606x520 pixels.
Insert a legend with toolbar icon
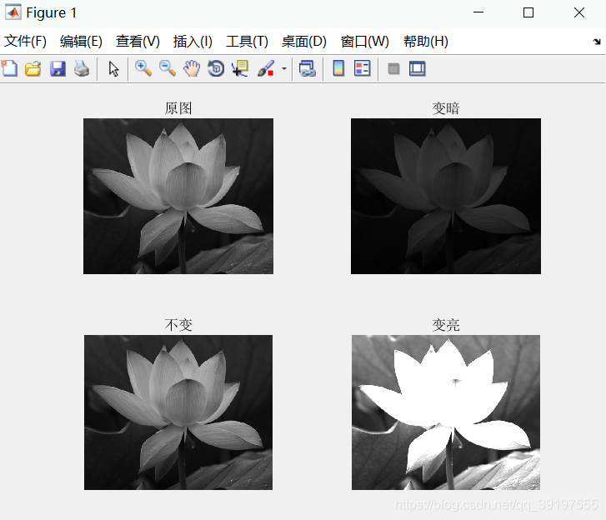(x=362, y=69)
